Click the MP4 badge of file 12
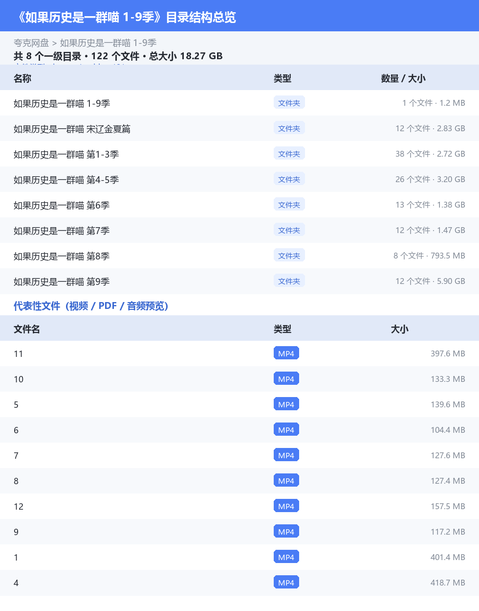Screen dimensions: 479x611 [286, 506]
